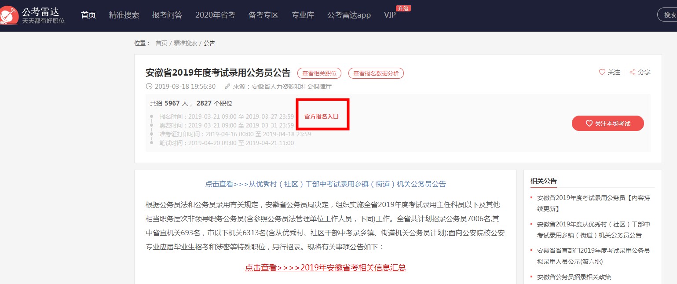Viewport: 677px width, 284px height.
Task: Go to 报考问答 in the navigation bar
Action: point(167,15)
